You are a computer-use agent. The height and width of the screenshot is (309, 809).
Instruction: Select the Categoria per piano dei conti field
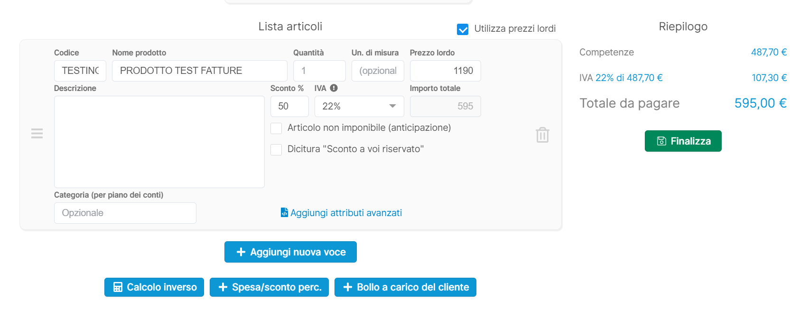pos(125,213)
